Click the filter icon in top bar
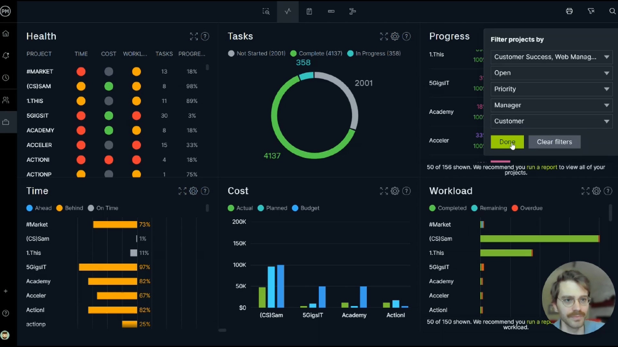618x347 pixels. pyautogui.click(x=591, y=11)
